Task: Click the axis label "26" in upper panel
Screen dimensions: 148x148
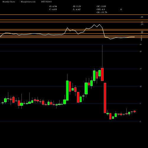Action: 142,17
